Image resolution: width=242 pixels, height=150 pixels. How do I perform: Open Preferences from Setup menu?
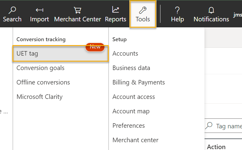click(x=129, y=126)
